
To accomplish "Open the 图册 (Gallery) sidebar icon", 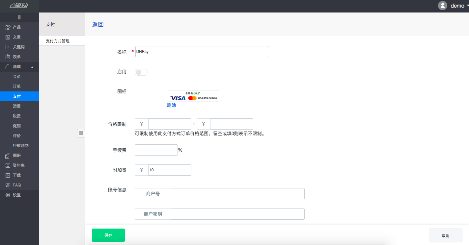I will tap(8, 156).
